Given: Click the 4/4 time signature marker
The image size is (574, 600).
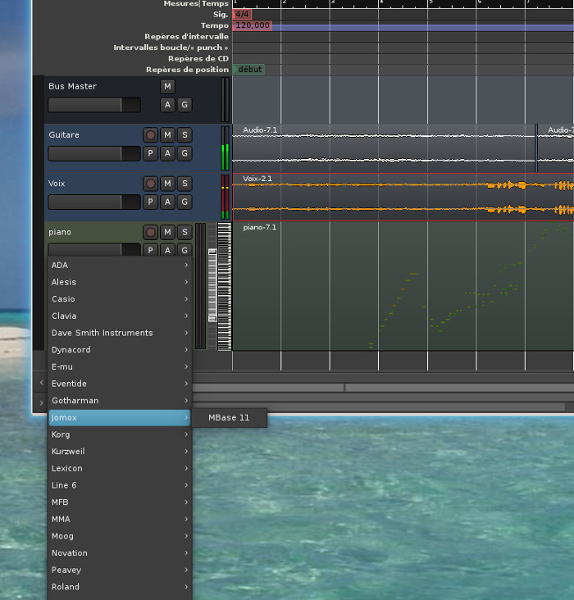Looking at the screenshot, I should pos(242,15).
